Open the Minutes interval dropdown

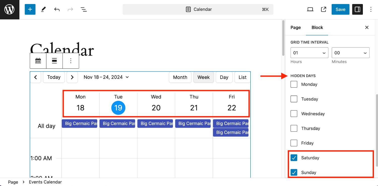pyautogui.click(x=351, y=53)
